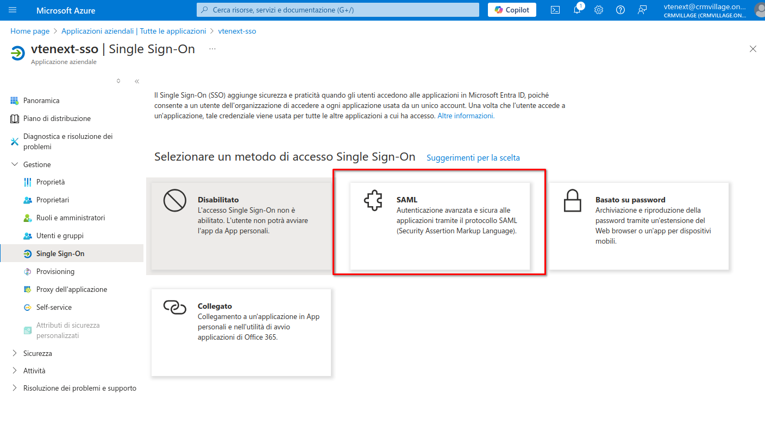Collapse the left navigation menu

point(137,81)
